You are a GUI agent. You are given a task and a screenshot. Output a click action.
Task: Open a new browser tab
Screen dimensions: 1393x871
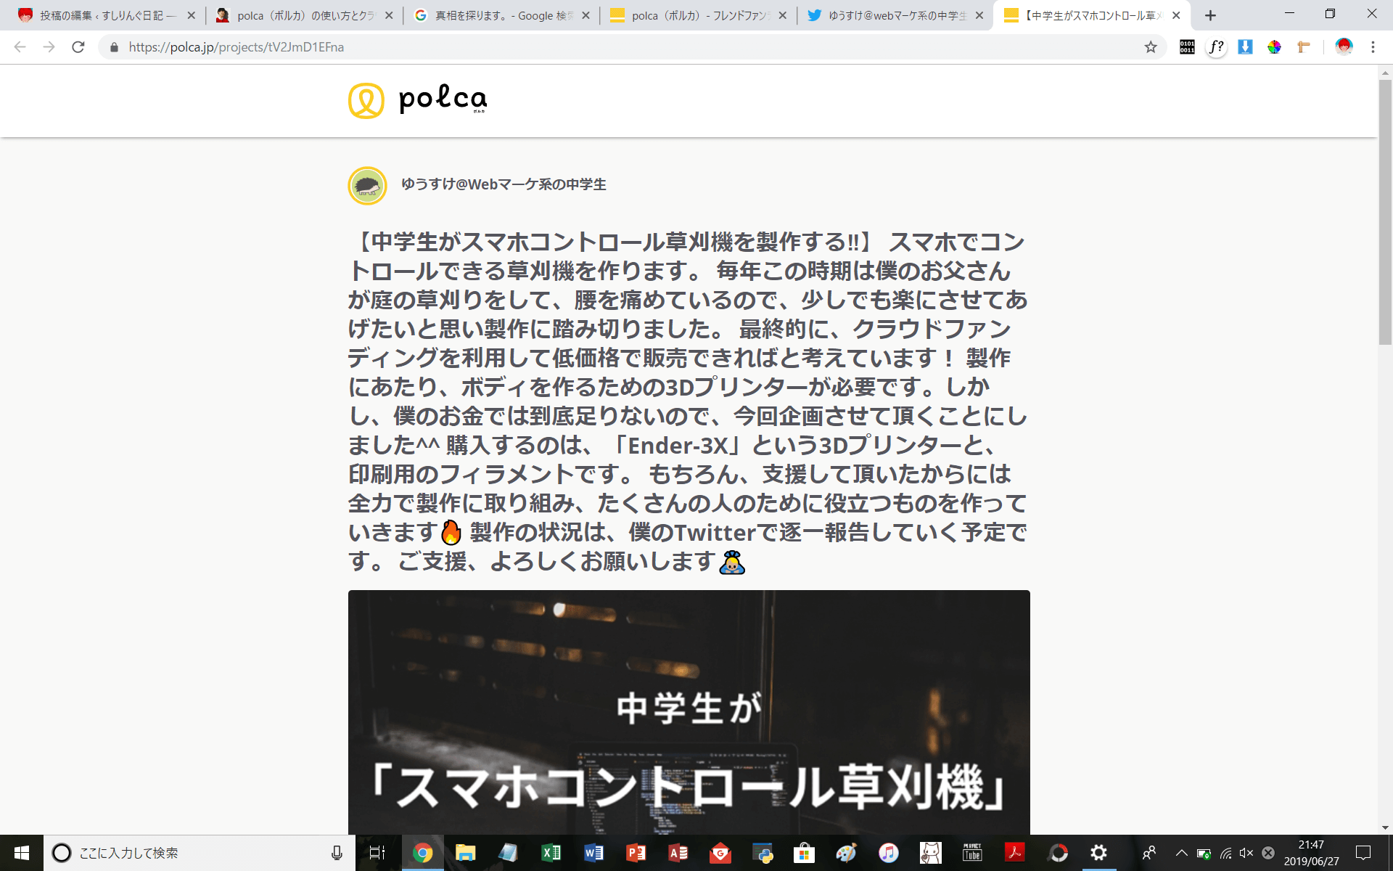(1210, 15)
